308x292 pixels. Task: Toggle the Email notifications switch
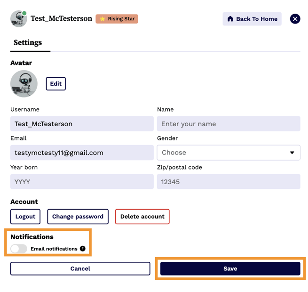19,249
